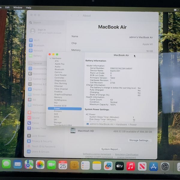
Task: Click System Report button
Action: click(x=110, y=149)
